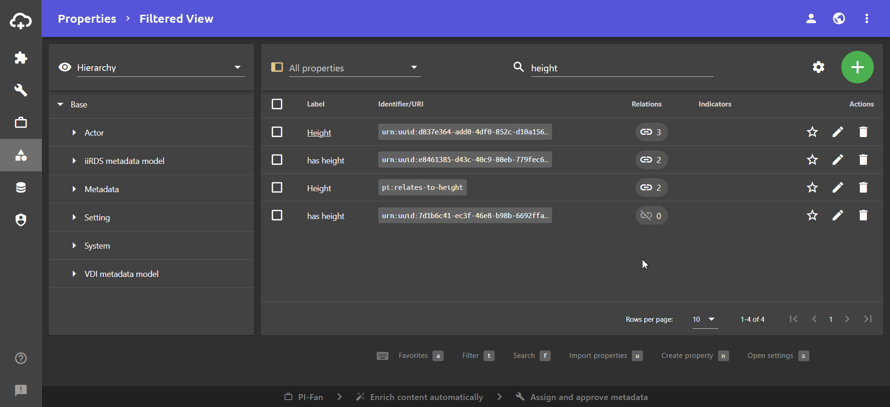
Task: Click the Favorites shortcut hint
Action: [421, 356]
